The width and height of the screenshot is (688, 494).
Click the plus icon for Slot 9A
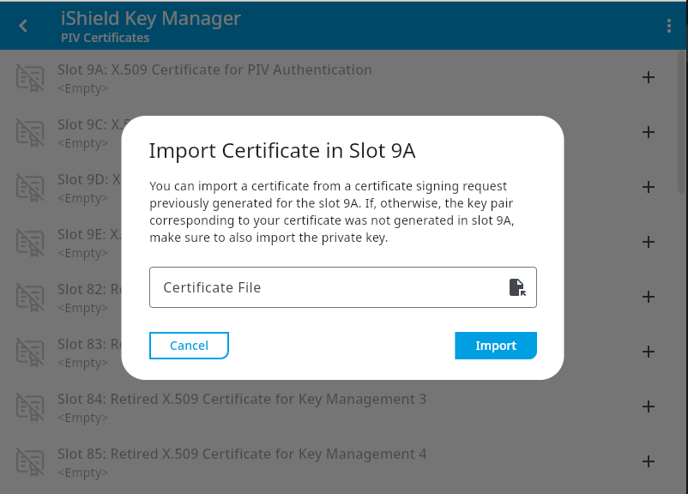[x=649, y=77]
